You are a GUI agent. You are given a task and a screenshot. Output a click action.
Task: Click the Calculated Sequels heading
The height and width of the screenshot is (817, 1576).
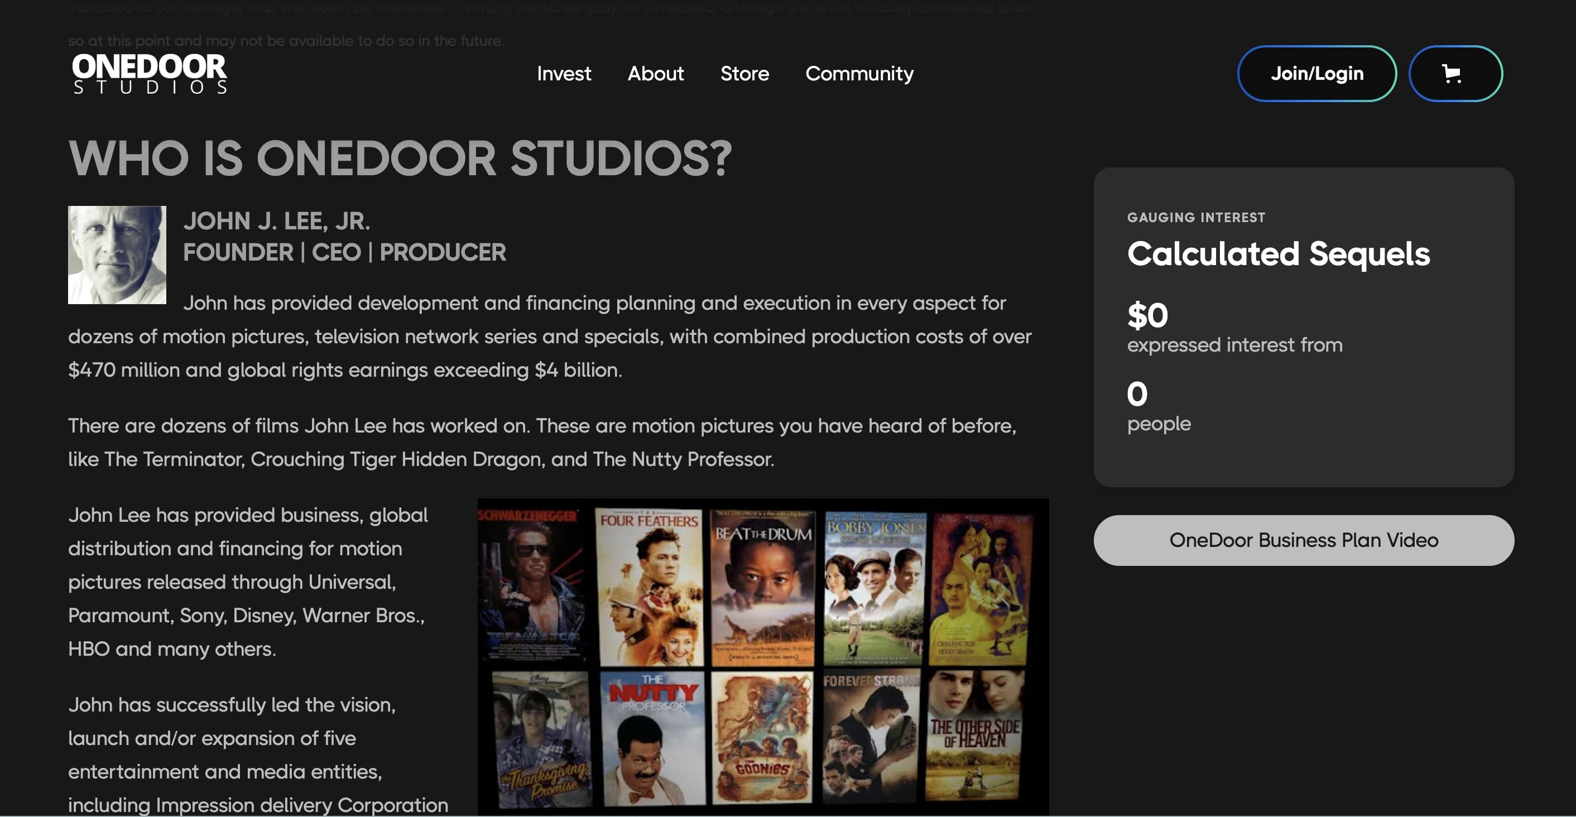(1278, 253)
